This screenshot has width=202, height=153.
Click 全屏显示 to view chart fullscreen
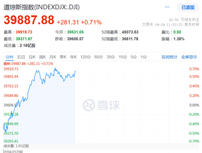[189, 57]
